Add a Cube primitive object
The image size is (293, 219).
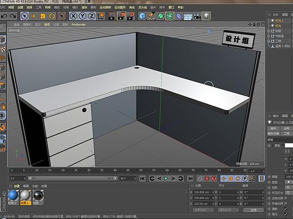[143, 16]
